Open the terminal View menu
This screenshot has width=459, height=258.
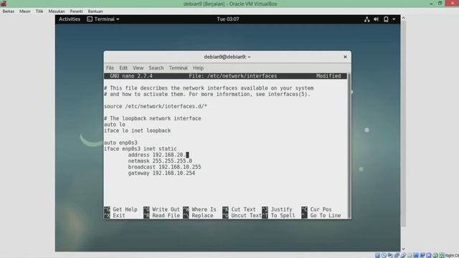138,68
